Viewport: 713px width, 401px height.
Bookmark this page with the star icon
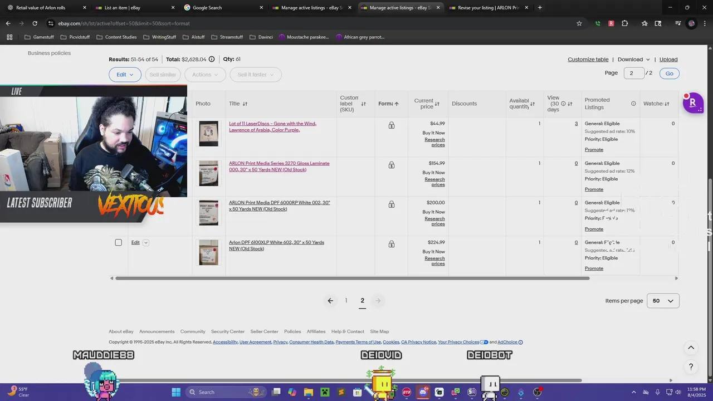tap(579, 23)
